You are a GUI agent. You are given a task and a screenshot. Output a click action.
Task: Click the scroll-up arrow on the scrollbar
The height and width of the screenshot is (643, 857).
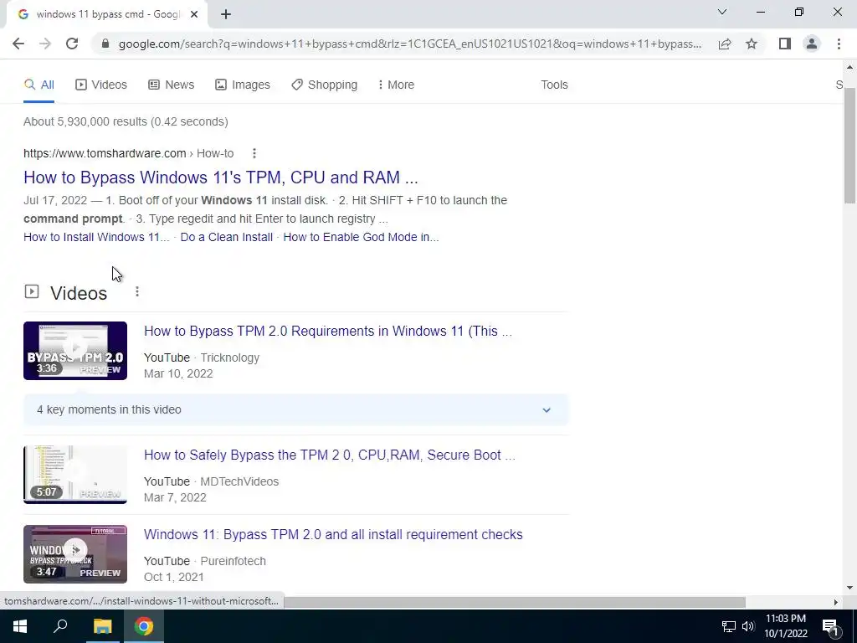(x=849, y=67)
